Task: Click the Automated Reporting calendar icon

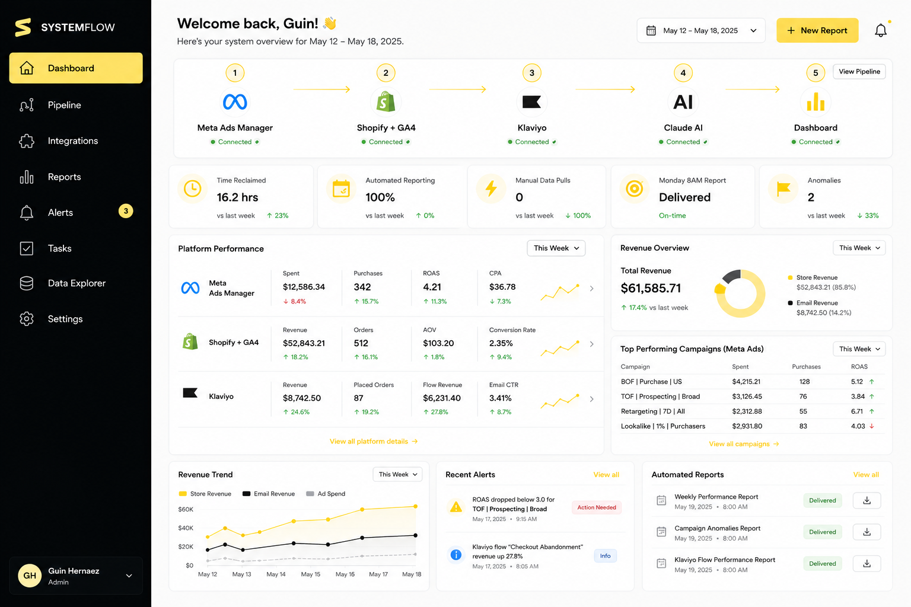Action: [341, 189]
